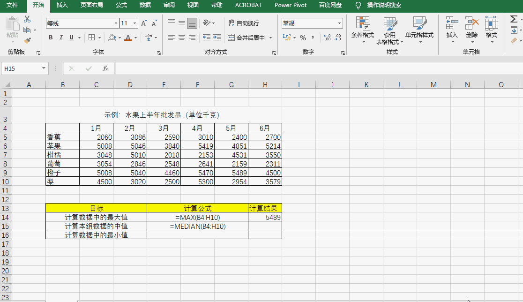
Task: Open number format dialog launcher
Action: (x=343, y=53)
